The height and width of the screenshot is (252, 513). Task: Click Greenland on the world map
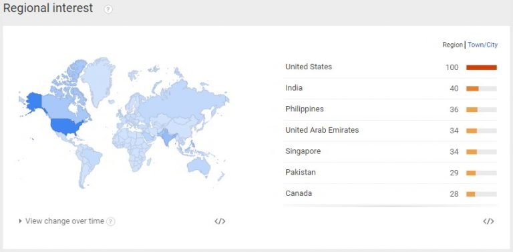98,80
